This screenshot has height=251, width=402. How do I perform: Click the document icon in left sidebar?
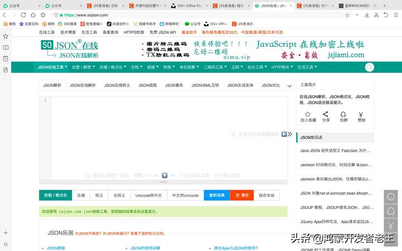coord(6,70)
